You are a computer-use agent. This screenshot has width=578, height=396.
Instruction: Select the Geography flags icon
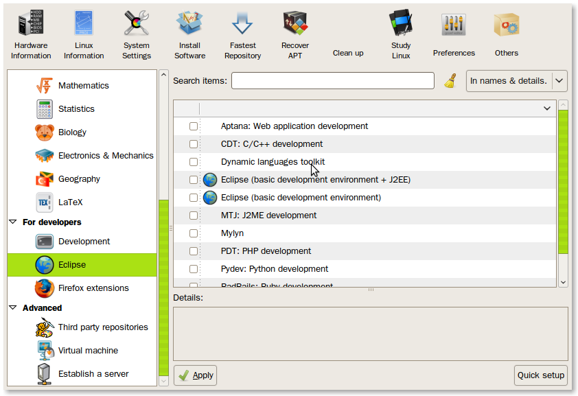(x=44, y=179)
